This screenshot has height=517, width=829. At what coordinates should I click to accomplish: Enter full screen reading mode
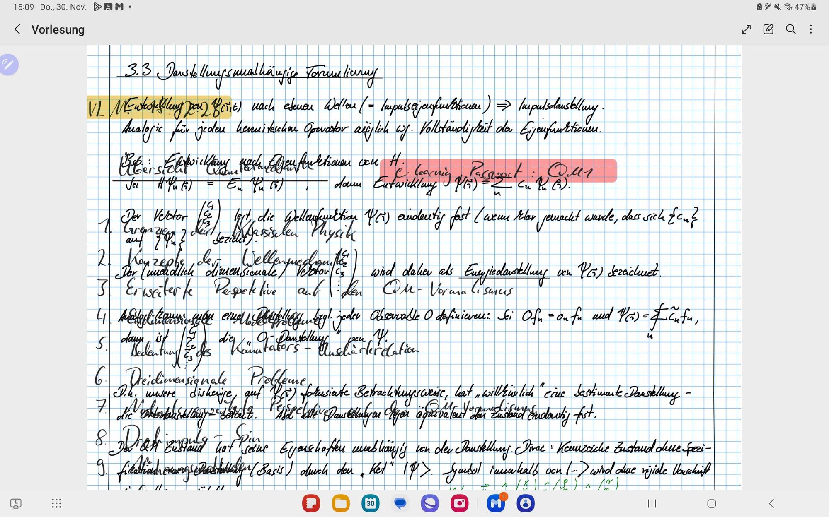(x=746, y=29)
